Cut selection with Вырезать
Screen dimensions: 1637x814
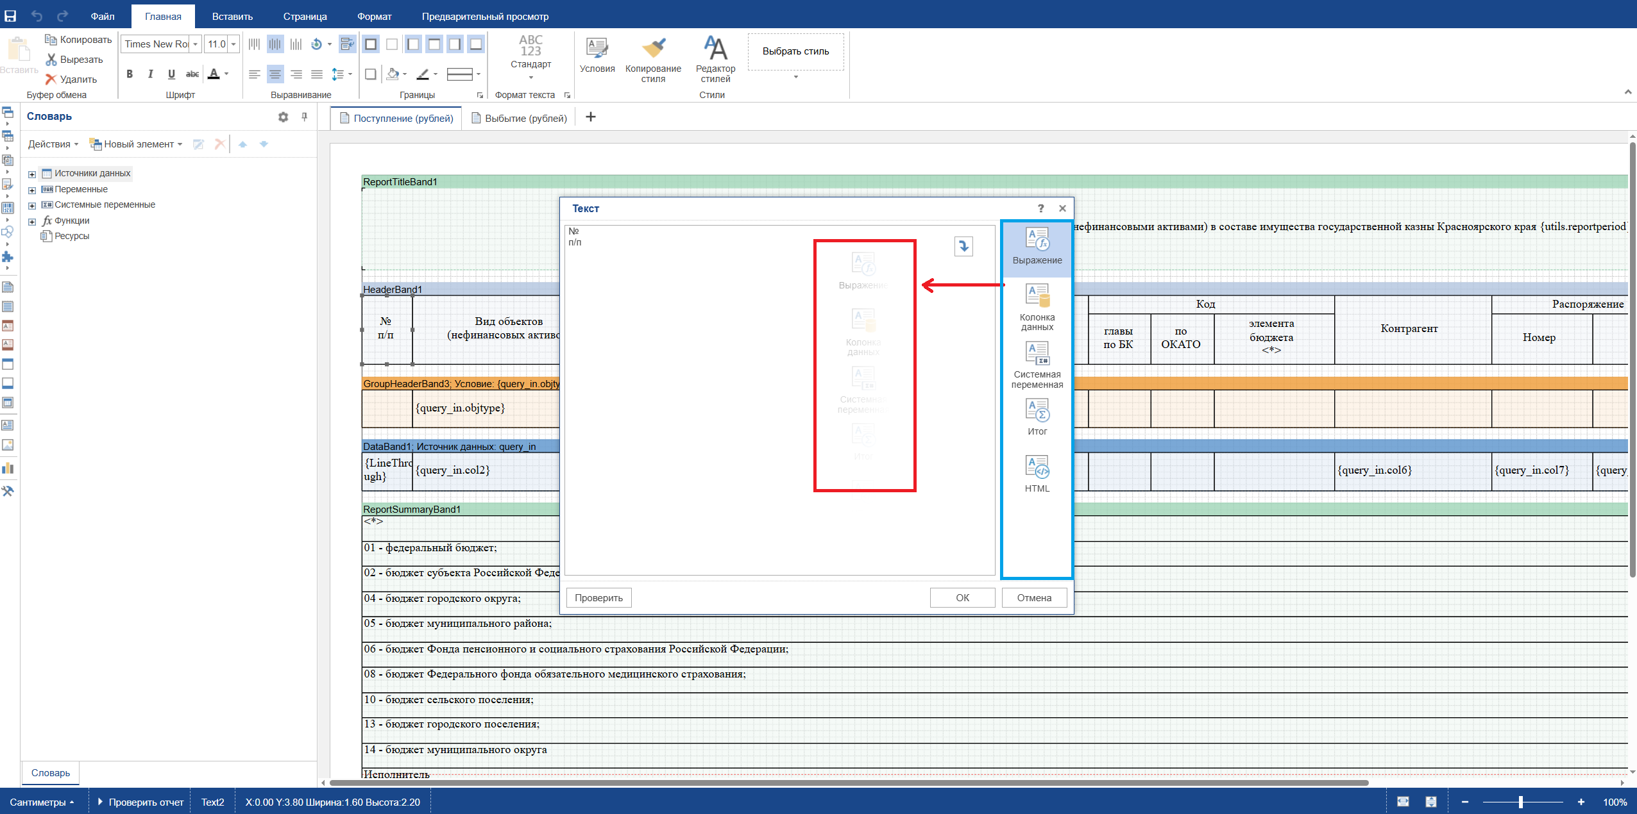click(74, 60)
